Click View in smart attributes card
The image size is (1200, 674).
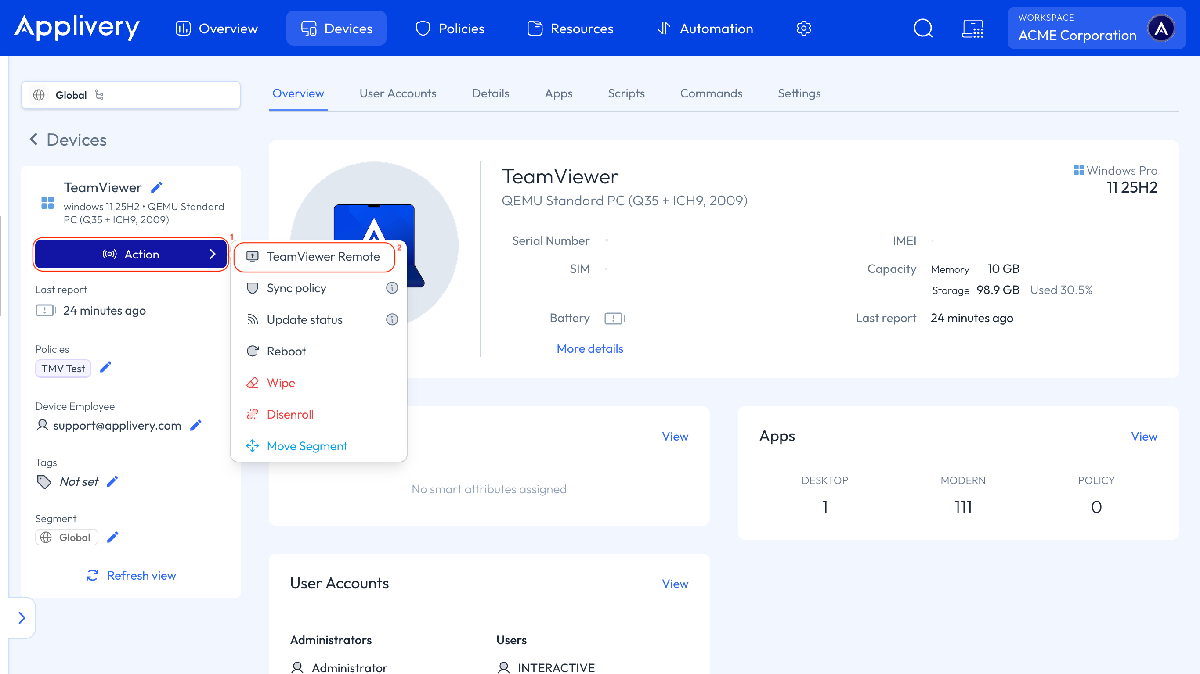click(x=675, y=436)
